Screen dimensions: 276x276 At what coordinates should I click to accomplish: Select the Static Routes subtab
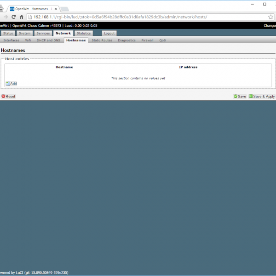pos(102,40)
